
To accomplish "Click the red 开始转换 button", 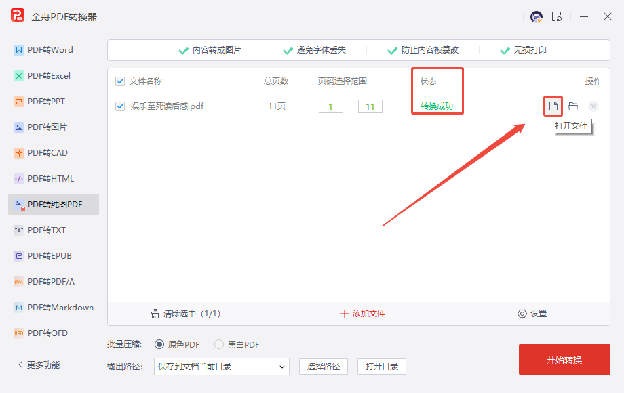I will coord(564,360).
